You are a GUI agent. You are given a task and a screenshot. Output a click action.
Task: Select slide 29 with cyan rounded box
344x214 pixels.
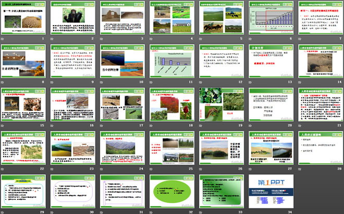tap(23, 192)
